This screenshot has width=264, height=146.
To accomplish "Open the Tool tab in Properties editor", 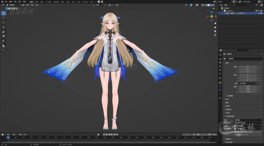I will tap(220, 55).
